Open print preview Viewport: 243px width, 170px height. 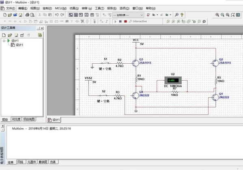32,15
